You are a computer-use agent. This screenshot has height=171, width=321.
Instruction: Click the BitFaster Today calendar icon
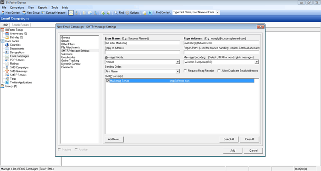tap(2, 30)
